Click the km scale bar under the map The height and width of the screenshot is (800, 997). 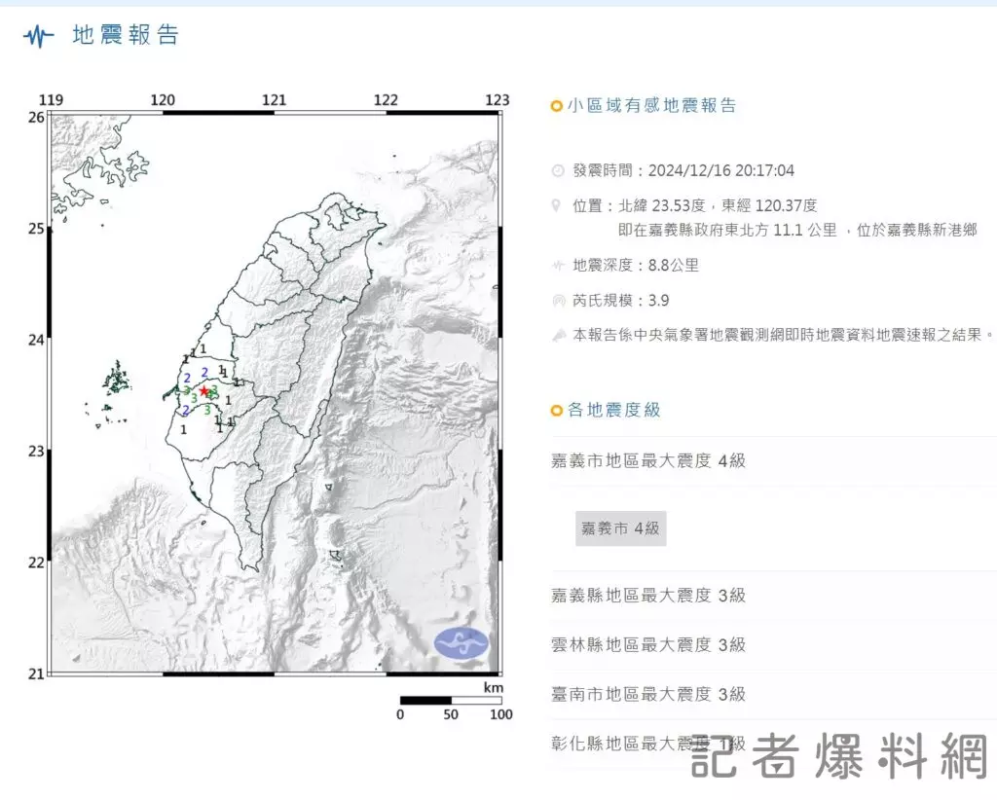pos(450,700)
